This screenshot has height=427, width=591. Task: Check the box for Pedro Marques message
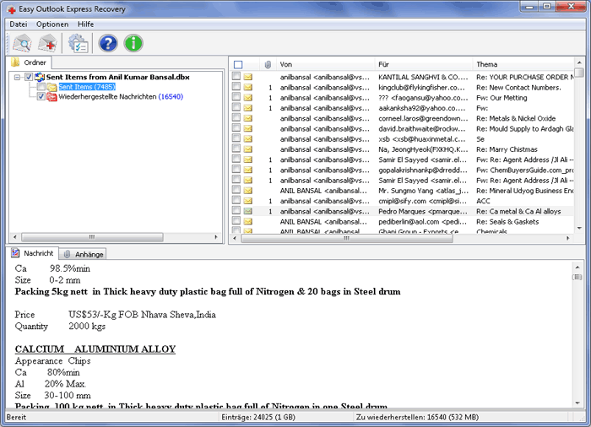tap(236, 211)
